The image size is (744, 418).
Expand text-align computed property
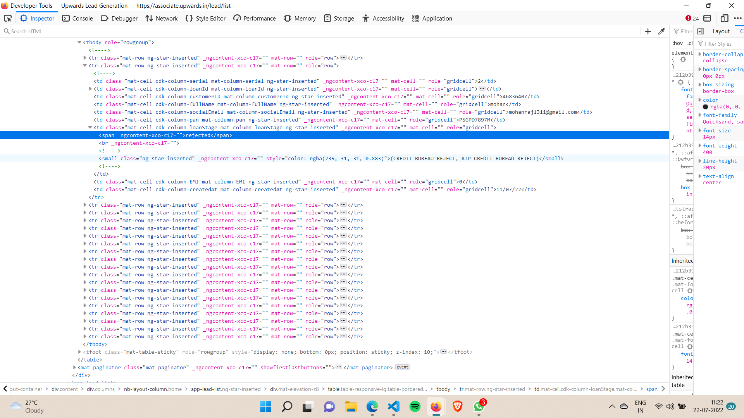point(700,176)
